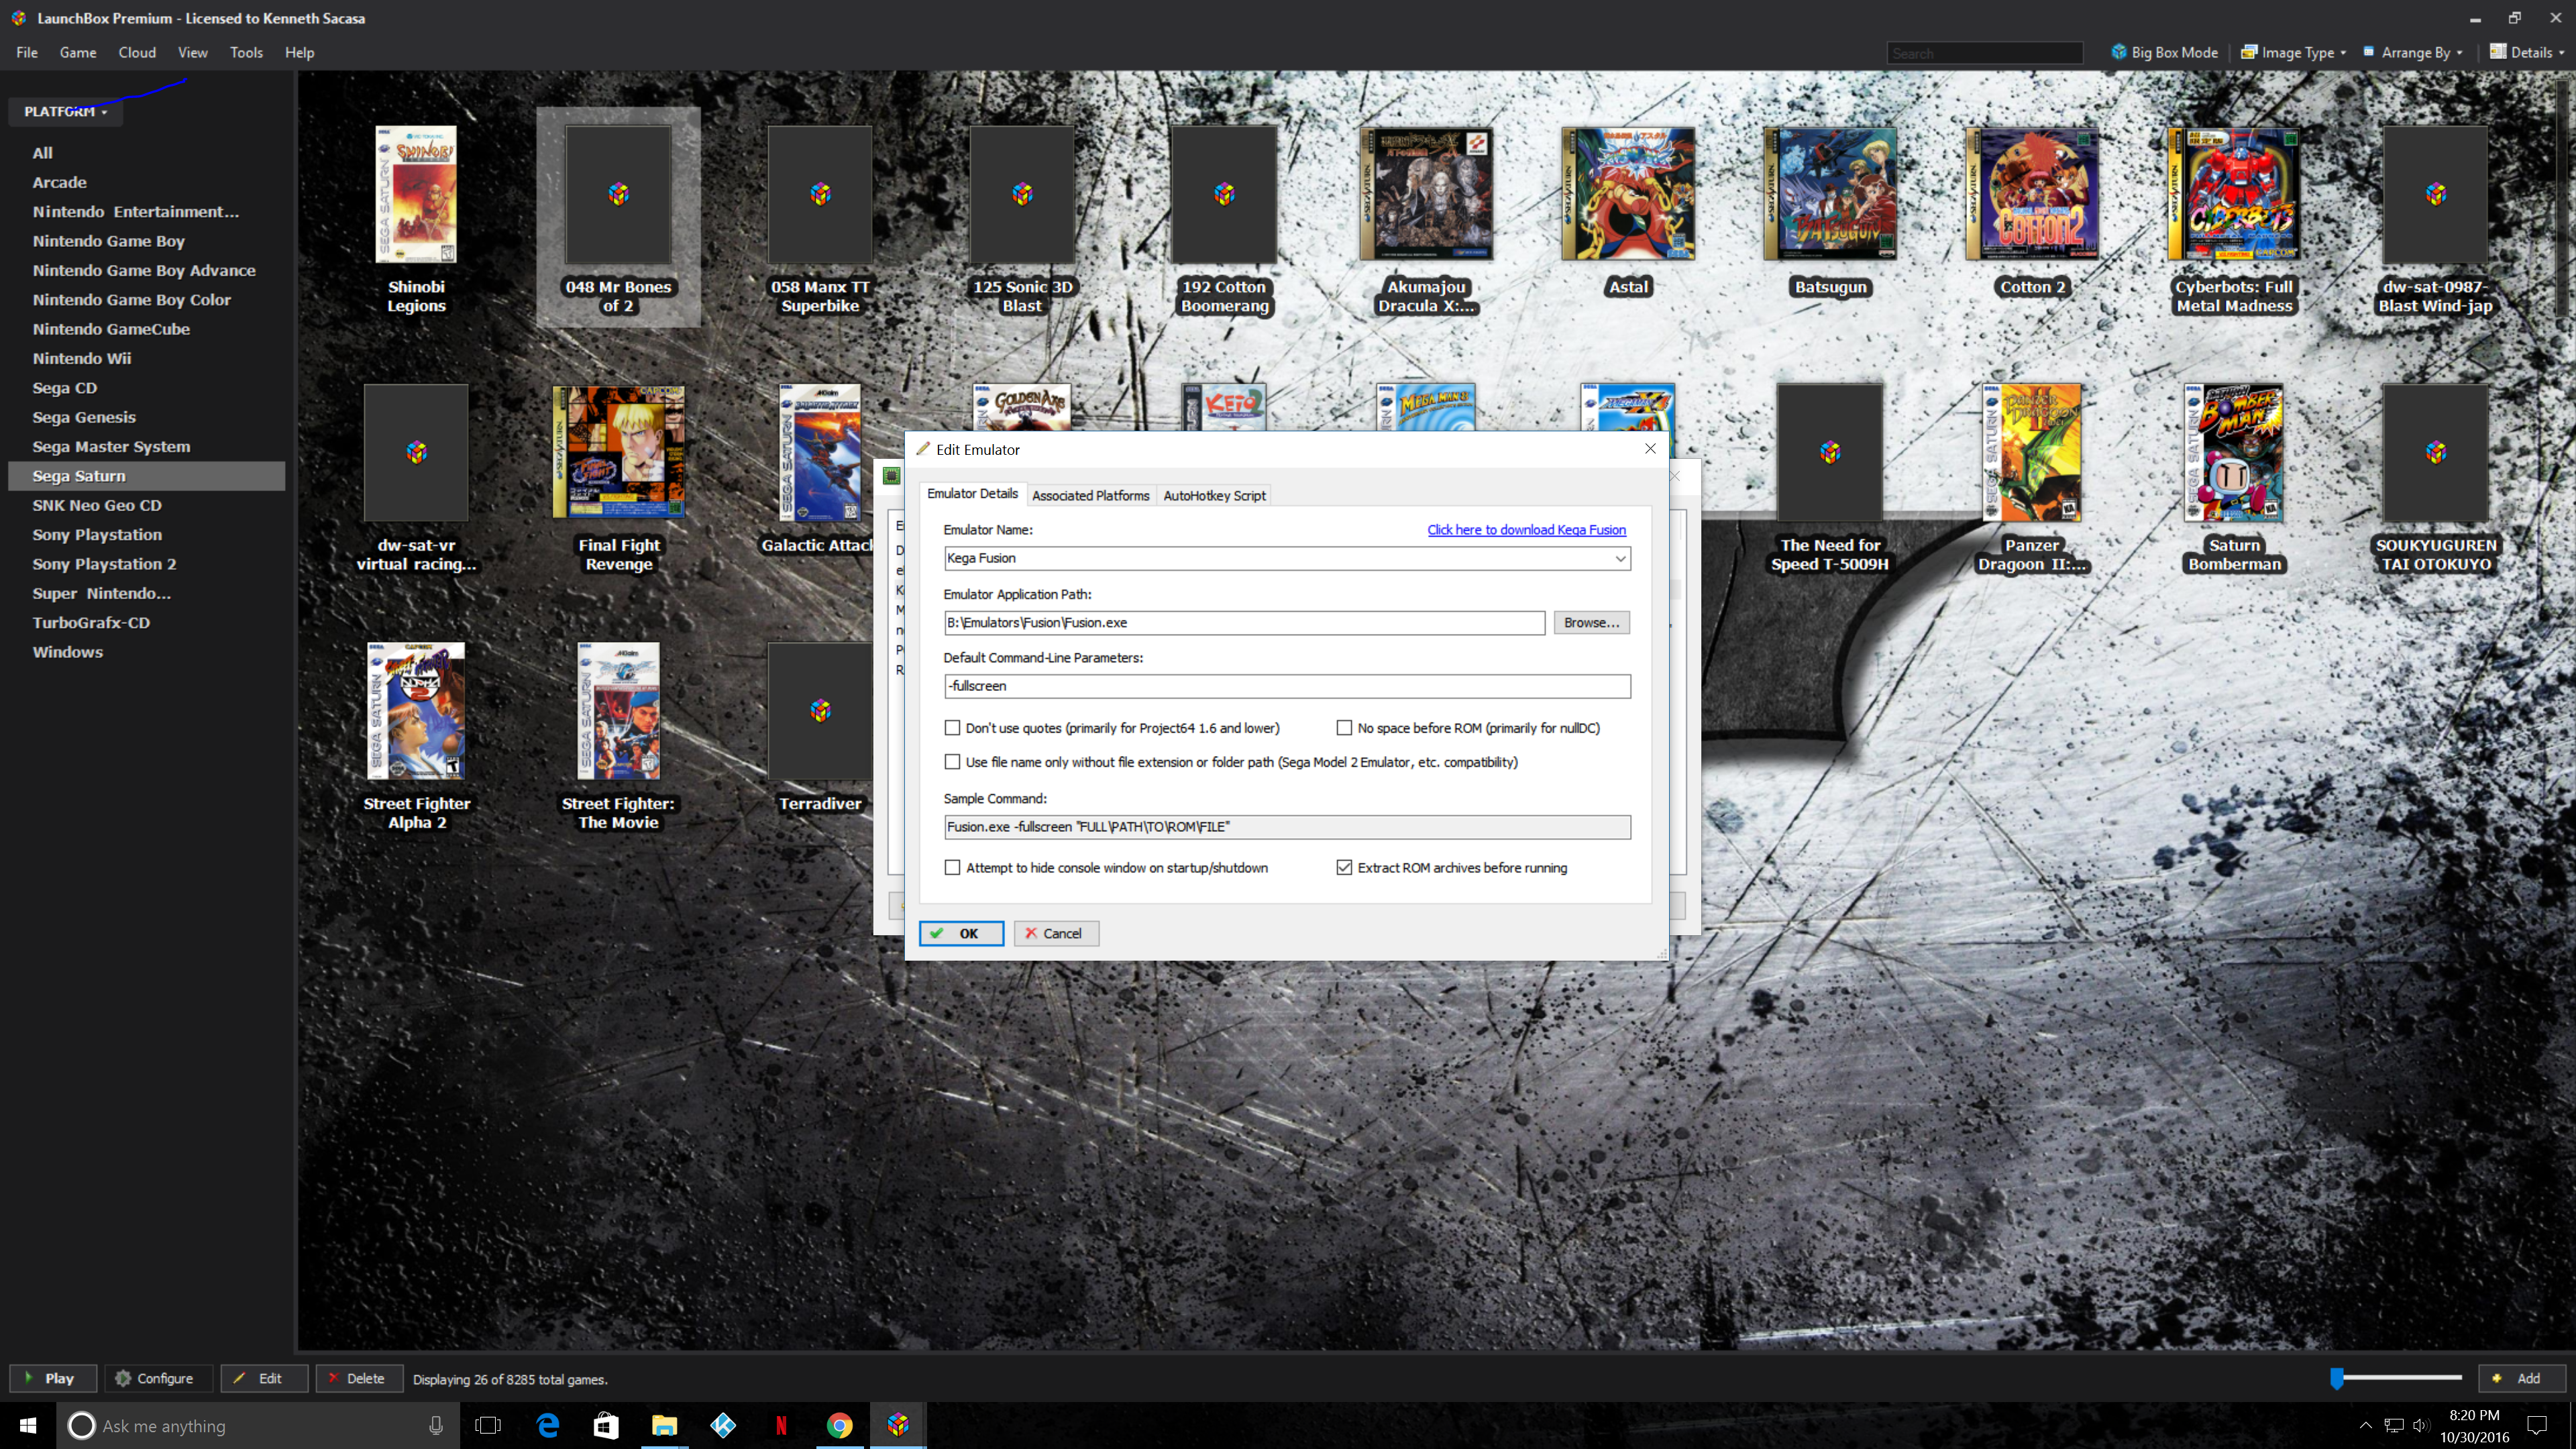The image size is (2576, 1449).
Task: Select Street Fighter The Movie cover
Action: pyautogui.click(x=619, y=710)
